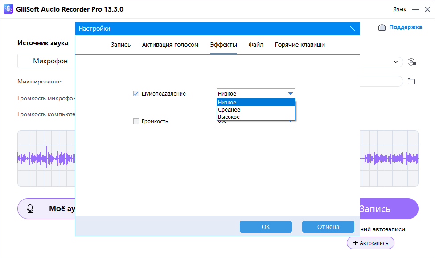Image resolution: width=435 pixels, height=258 pixels.
Task: Close the Настройки dialog
Action: pos(353,29)
